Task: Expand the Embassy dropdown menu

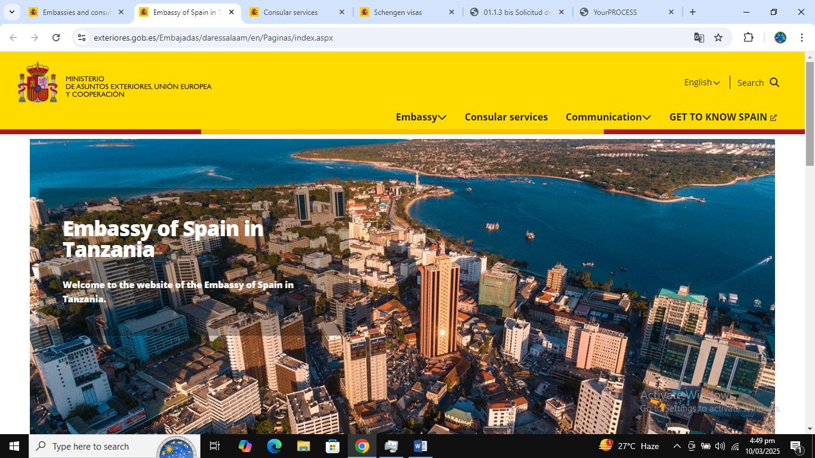Action: pyautogui.click(x=421, y=117)
